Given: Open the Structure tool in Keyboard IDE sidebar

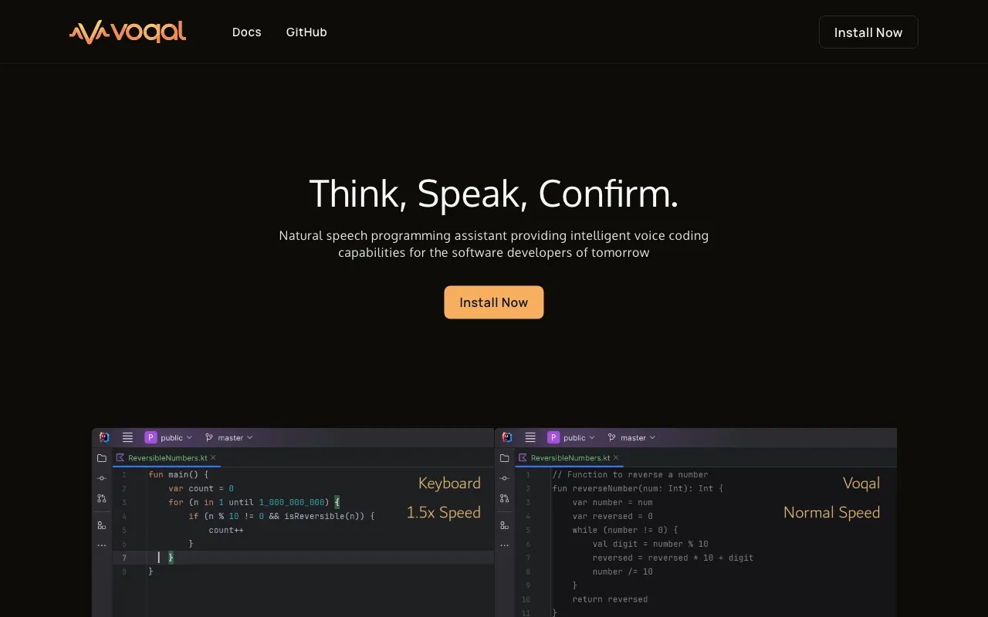Looking at the screenshot, I should [x=102, y=525].
